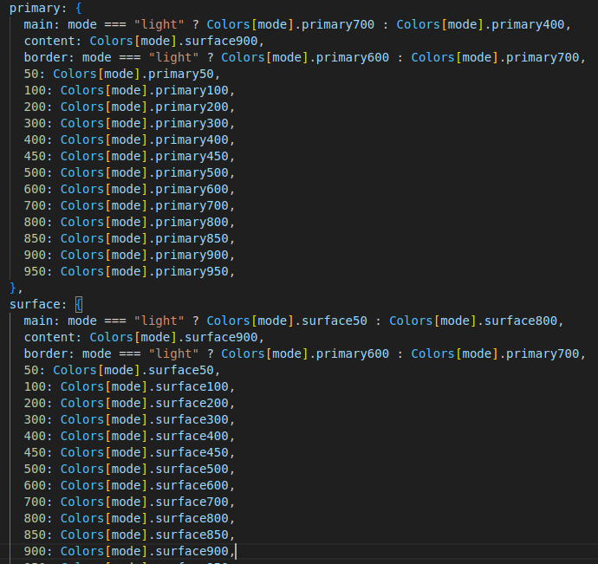Click the "light" string in primary main line

[159, 24]
